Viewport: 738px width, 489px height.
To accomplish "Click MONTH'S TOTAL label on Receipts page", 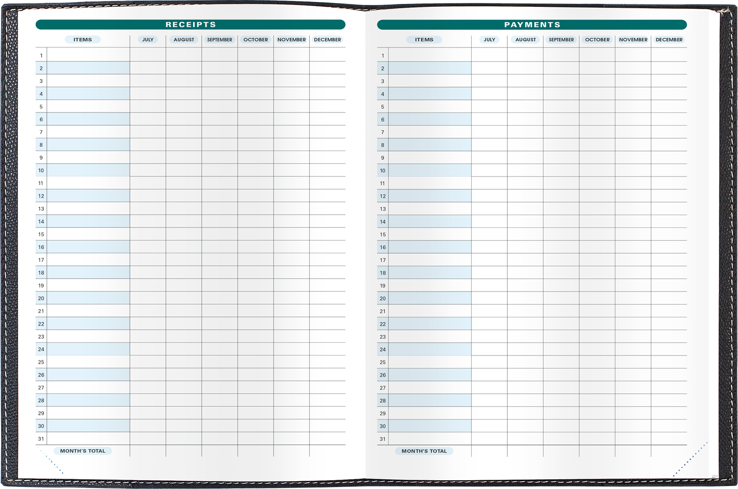I will click(83, 451).
